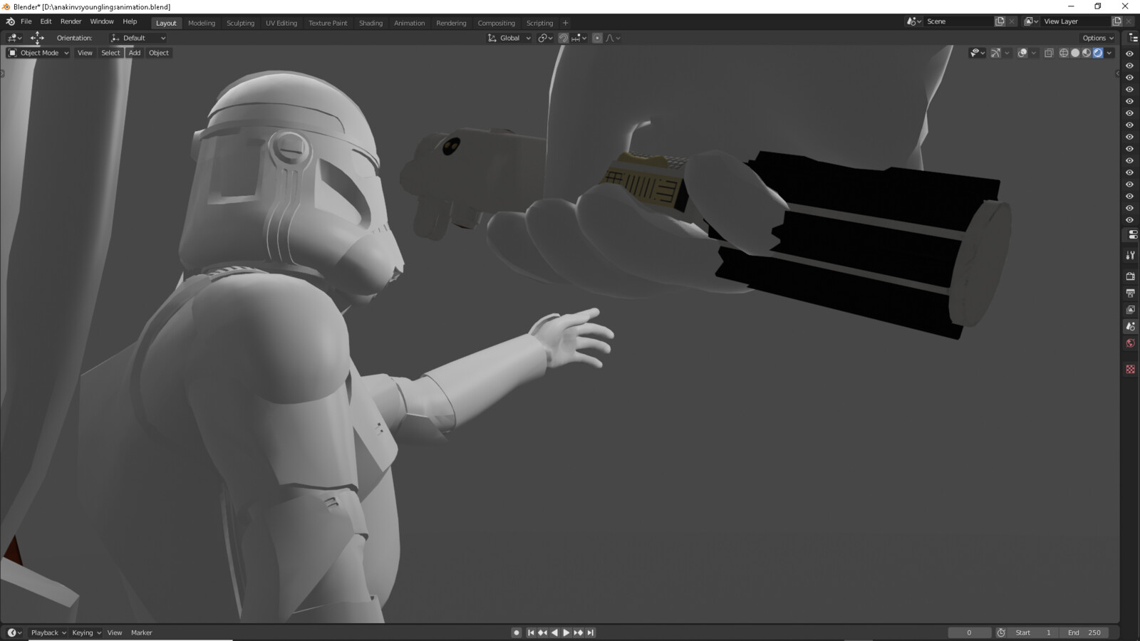
Task: Open the Scene properties tab
Action: tap(1131, 326)
